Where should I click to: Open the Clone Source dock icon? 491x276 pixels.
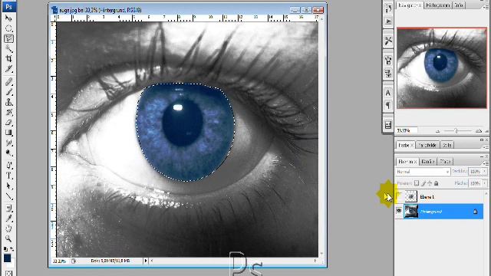(388, 74)
